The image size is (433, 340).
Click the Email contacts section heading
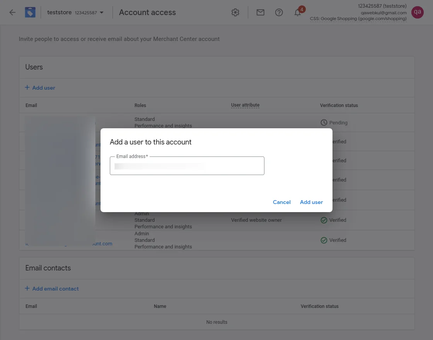(48, 268)
